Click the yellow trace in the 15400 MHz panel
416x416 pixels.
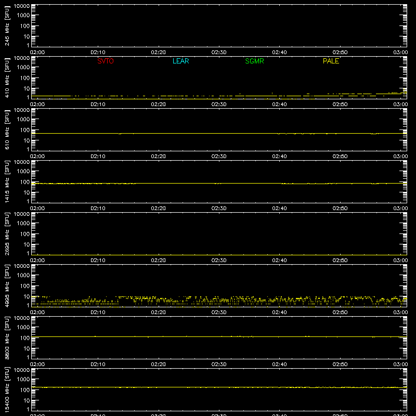[219, 387]
